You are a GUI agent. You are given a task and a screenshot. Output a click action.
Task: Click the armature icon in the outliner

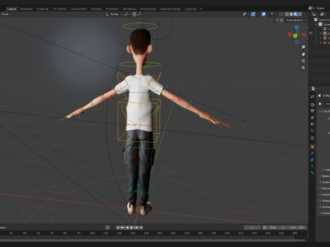[324, 34]
